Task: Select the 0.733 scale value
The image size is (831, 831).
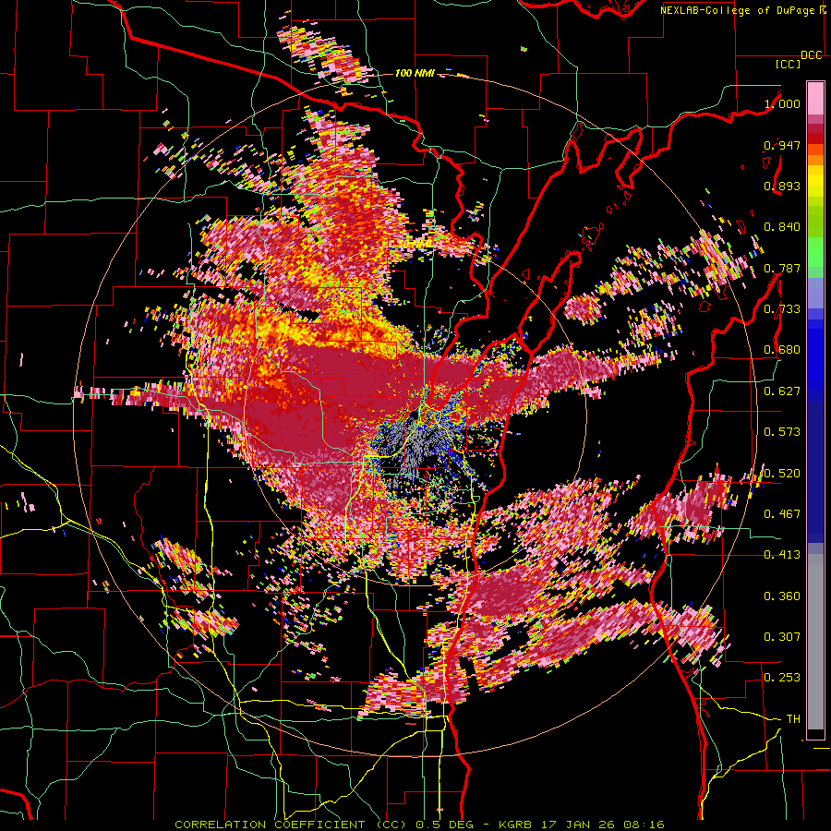Action: [782, 309]
